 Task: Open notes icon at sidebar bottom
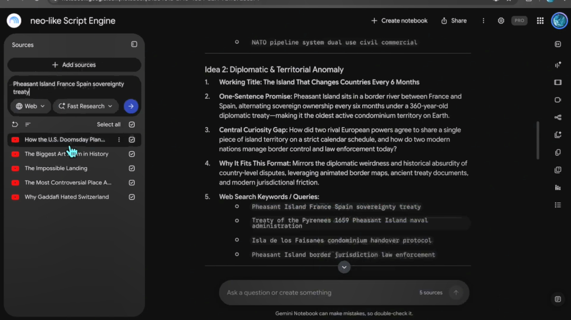[x=558, y=299]
